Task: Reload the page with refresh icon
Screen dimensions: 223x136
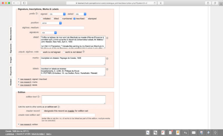Action: pos(154,3)
